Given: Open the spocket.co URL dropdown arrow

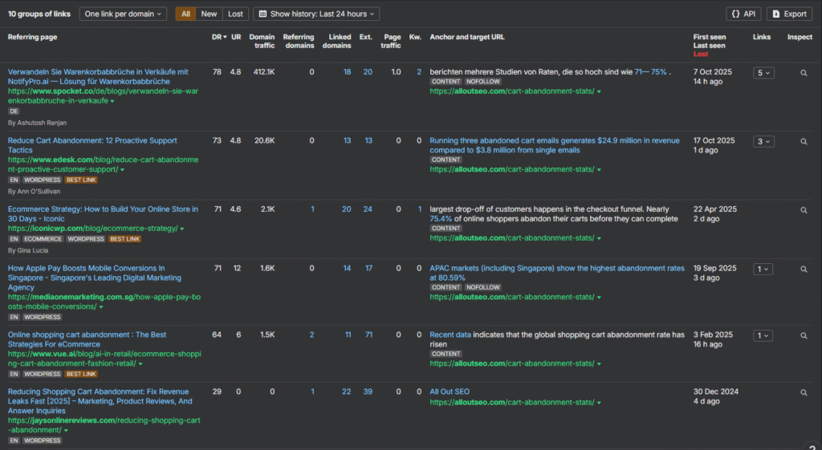Looking at the screenshot, I should pyautogui.click(x=112, y=102).
